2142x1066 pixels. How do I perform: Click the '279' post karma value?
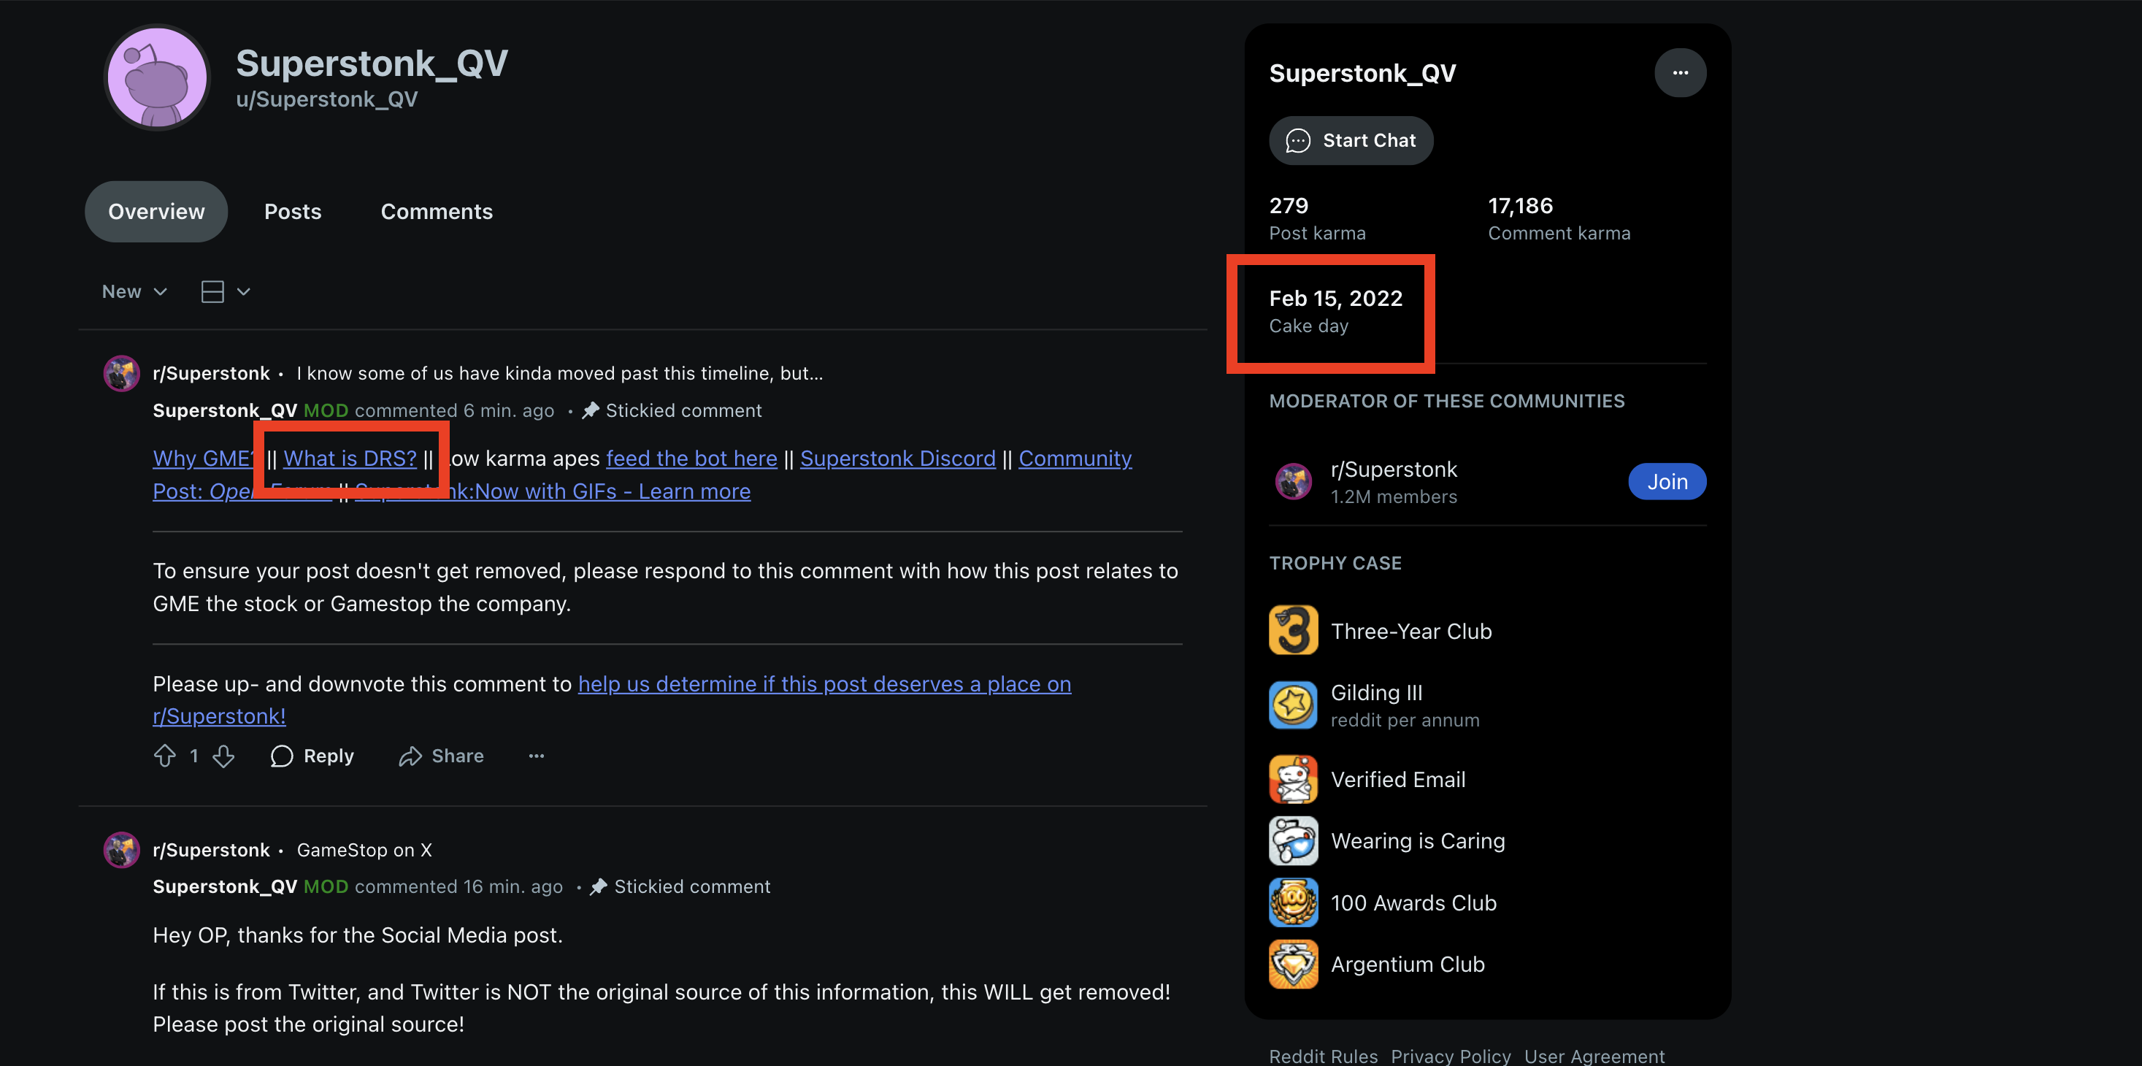[x=1288, y=205]
